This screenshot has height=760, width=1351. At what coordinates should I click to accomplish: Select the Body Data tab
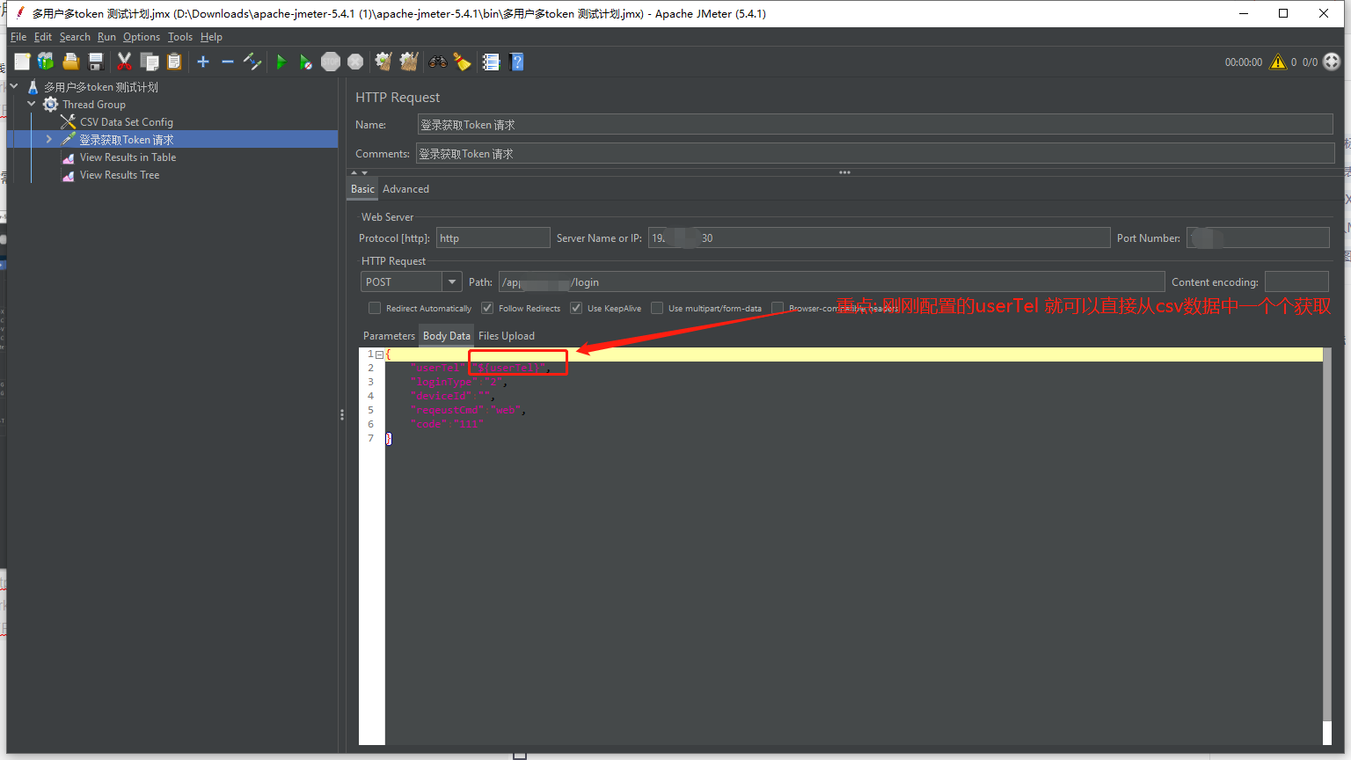point(447,336)
